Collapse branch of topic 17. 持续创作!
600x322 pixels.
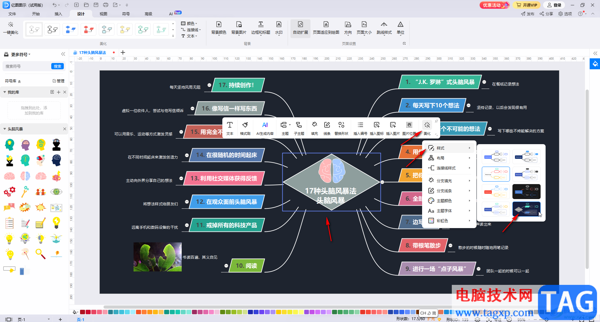click(x=209, y=85)
